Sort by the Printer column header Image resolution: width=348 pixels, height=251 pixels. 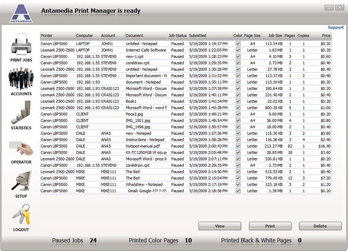point(58,36)
